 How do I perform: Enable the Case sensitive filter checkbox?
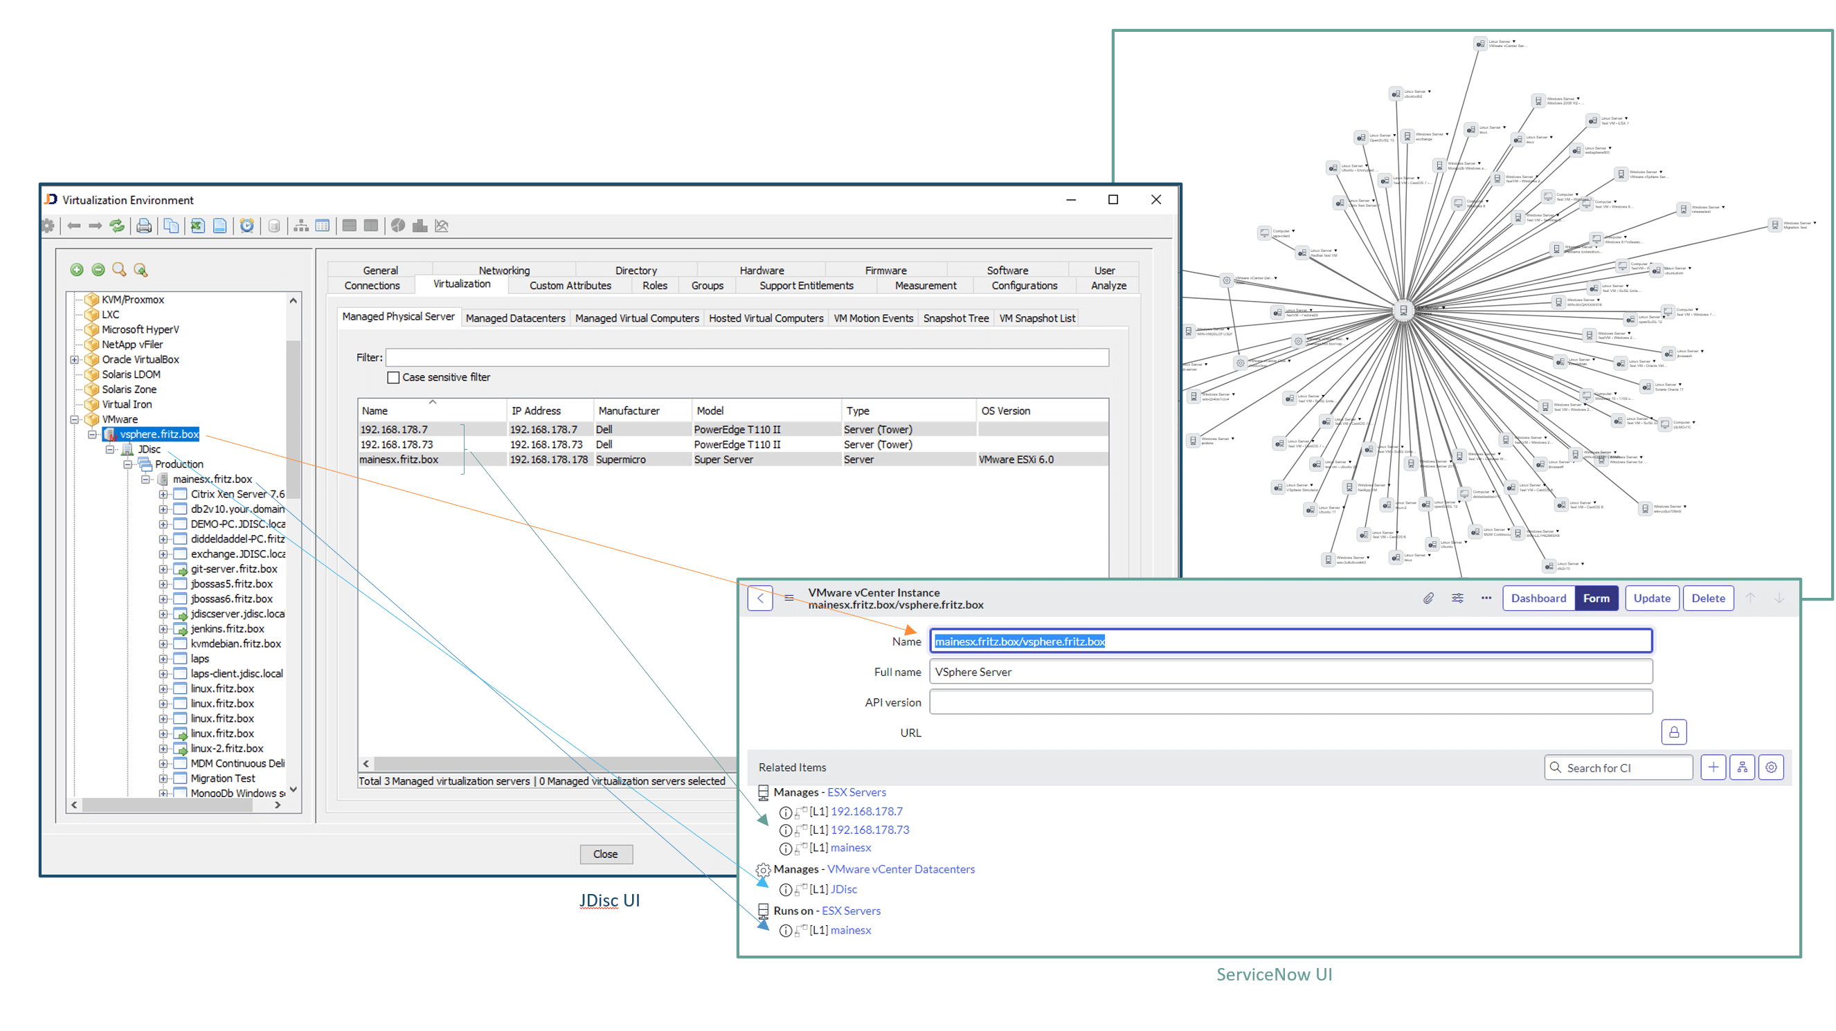393,377
